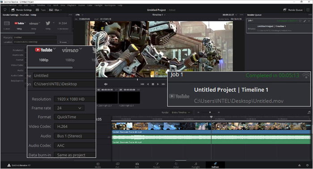This screenshot has width=313, height=169.
Task: Select the small YouTube 1080p preset
Action: pyautogui.click(x=19, y=25)
